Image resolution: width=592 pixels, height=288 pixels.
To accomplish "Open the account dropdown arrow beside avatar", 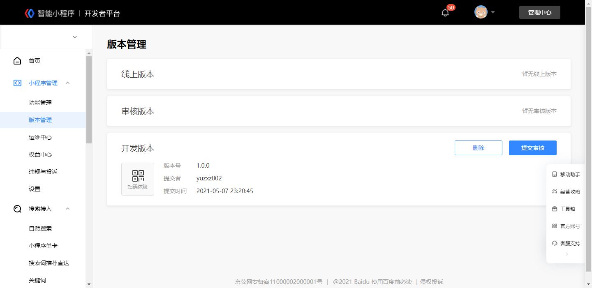I will pyautogui.click(x=493, y=12).
